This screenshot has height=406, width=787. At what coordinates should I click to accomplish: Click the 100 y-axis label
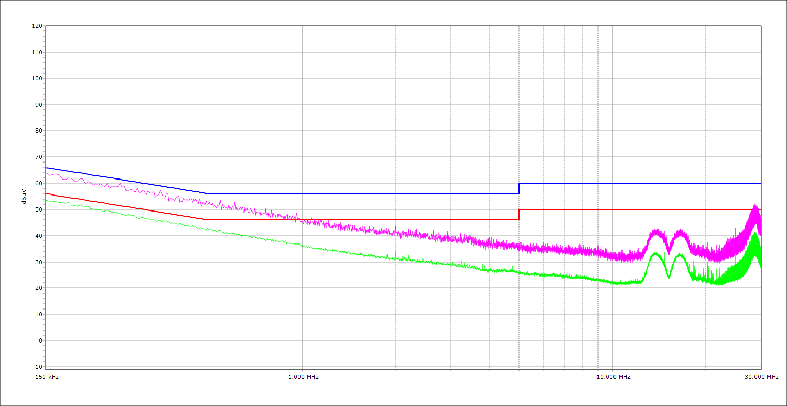pos(37,78)
